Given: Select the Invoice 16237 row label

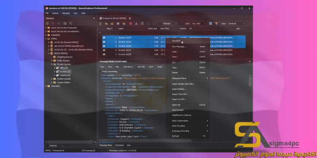Looking at the screenshot, I should click(125, 50).
